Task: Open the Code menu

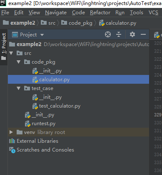Action: (x=78, y=13)
